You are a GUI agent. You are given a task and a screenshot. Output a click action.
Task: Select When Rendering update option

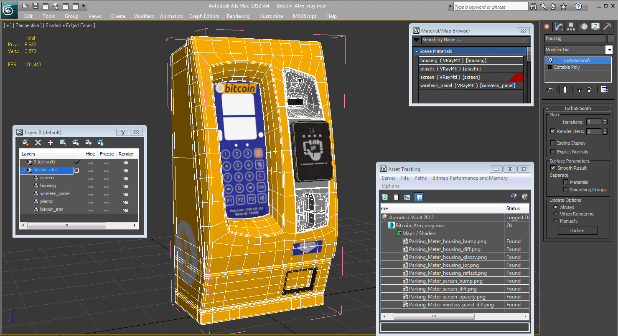tap(555, 214)
